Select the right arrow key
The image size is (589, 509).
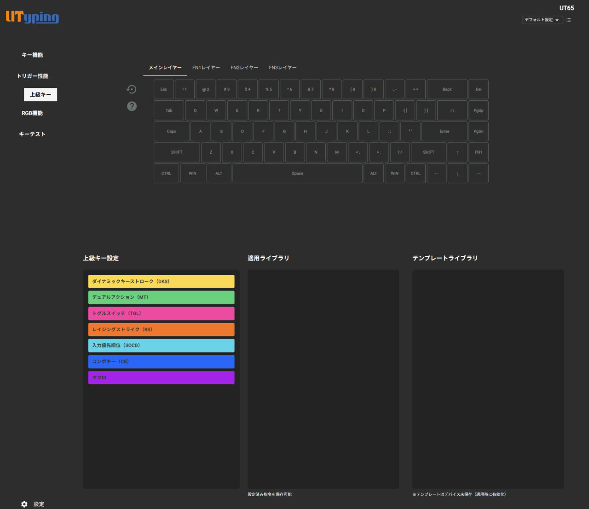click(478, 174)
